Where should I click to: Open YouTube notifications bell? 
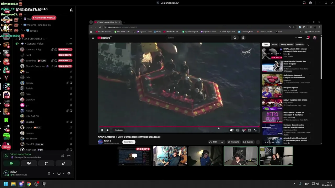pos(308,38)
